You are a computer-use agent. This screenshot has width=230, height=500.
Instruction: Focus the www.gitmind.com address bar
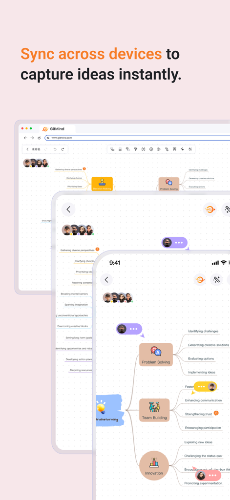137,138
